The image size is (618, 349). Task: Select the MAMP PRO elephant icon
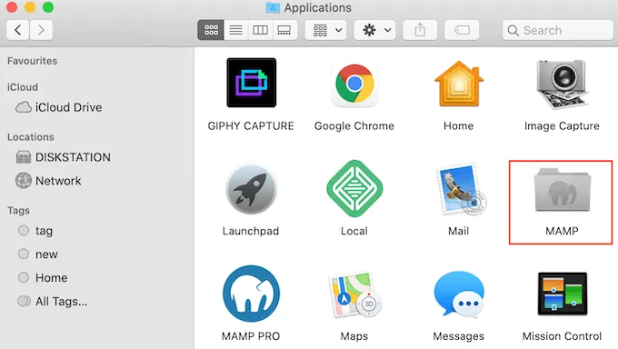tap(251, 294)
